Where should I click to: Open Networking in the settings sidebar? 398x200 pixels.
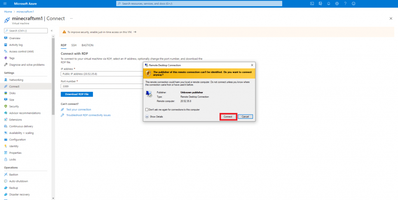(16, 80)
